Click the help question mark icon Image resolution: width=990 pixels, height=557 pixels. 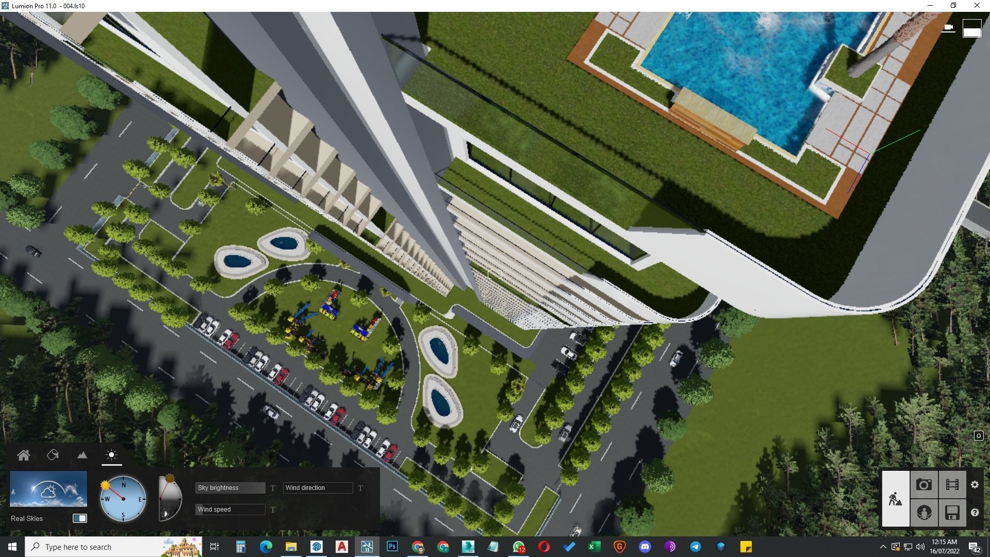[x=975, y=513]
